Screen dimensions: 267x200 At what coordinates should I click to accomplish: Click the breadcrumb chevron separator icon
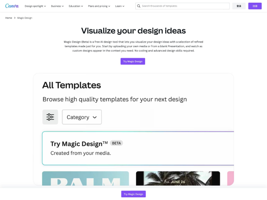(x=15, y=18)
